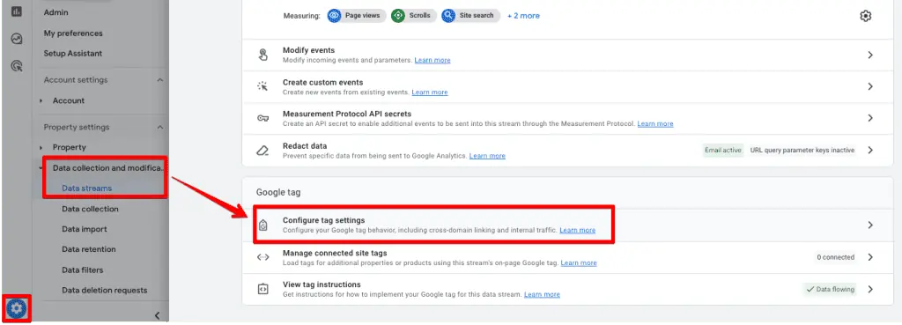Viewport: 902px width, 325px height.
Task: Open Setup Assistant in the sidebar
Action: coord(73,54)
